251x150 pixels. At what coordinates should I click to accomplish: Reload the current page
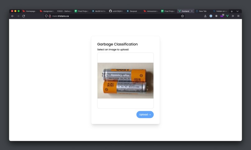pyautogui.click(x=24, y=16)
